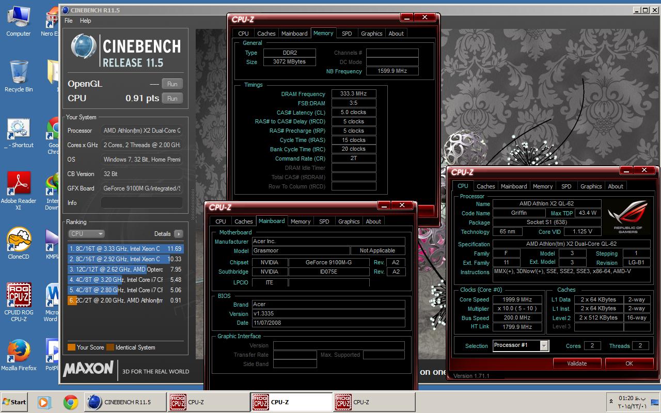Switch to CPU tab in Memory window

click(243, 33)
